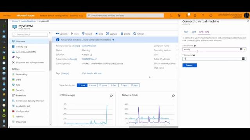Select 7 days data range

tap(124, 86)
